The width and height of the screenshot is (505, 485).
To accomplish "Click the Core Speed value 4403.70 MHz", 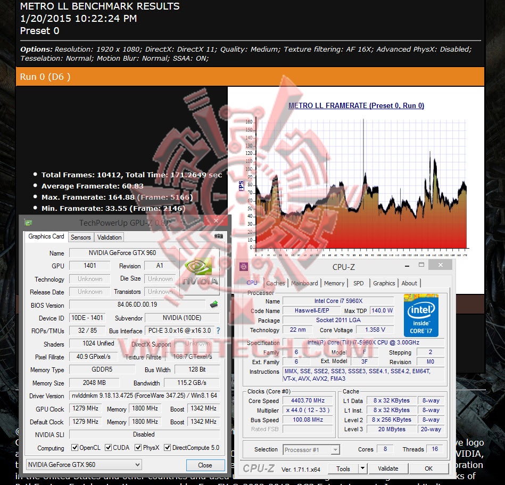I will tap(308, 400).
